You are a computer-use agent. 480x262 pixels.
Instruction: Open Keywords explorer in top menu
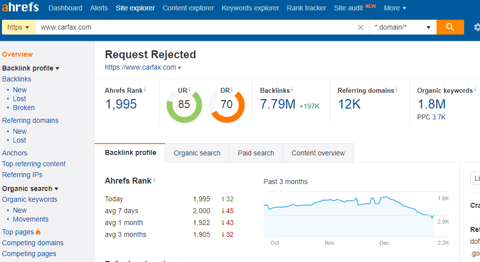coord(250,8)
